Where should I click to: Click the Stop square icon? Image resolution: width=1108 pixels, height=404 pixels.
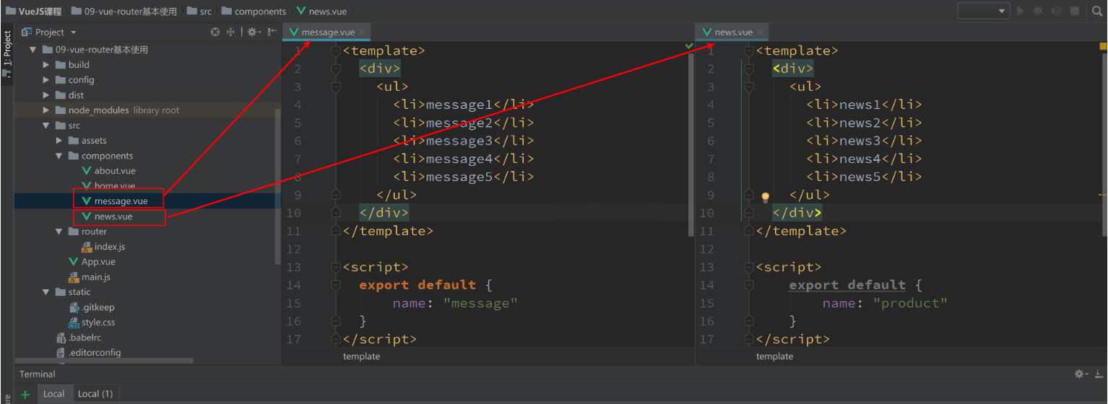point(1075,11)
